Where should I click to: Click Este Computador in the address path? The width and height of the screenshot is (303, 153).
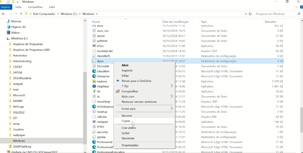coord(44,14)
